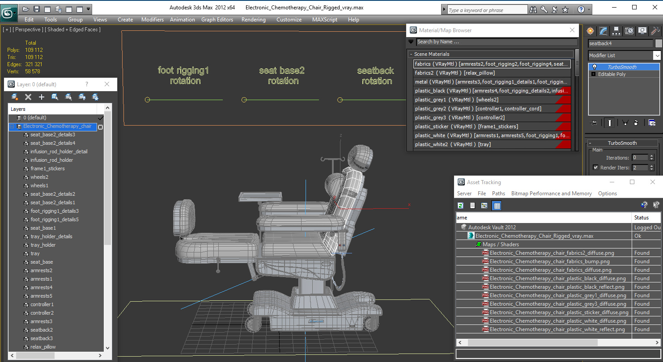Open the Display command panel tab
663x362 pixels.
click(642, 31)
